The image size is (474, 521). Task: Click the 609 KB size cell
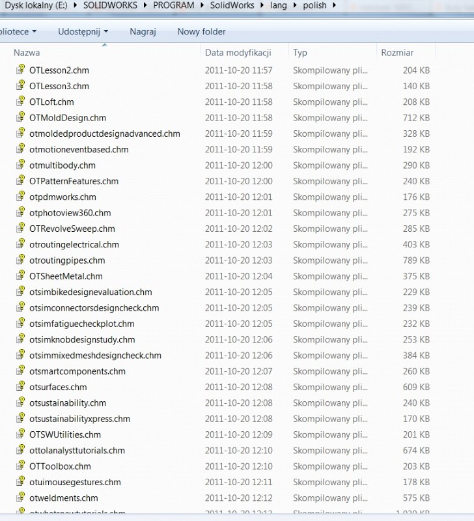coord(416,387)
